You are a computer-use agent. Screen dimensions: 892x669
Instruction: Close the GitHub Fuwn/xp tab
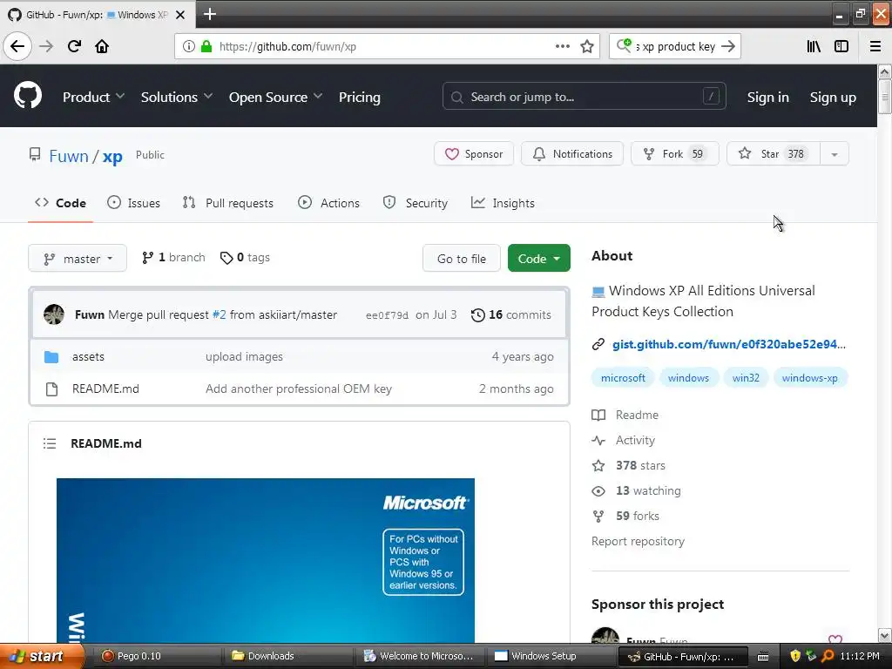click(180, 15)
